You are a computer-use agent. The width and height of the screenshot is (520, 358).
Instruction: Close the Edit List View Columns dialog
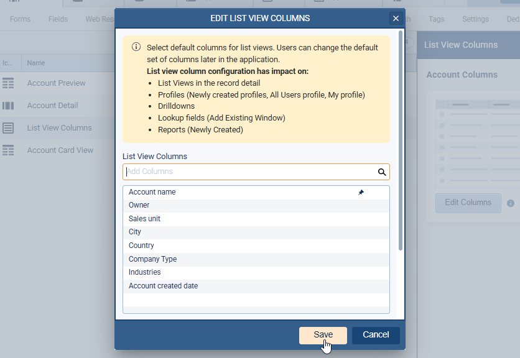pyautogui.click(x=396, y=19)
